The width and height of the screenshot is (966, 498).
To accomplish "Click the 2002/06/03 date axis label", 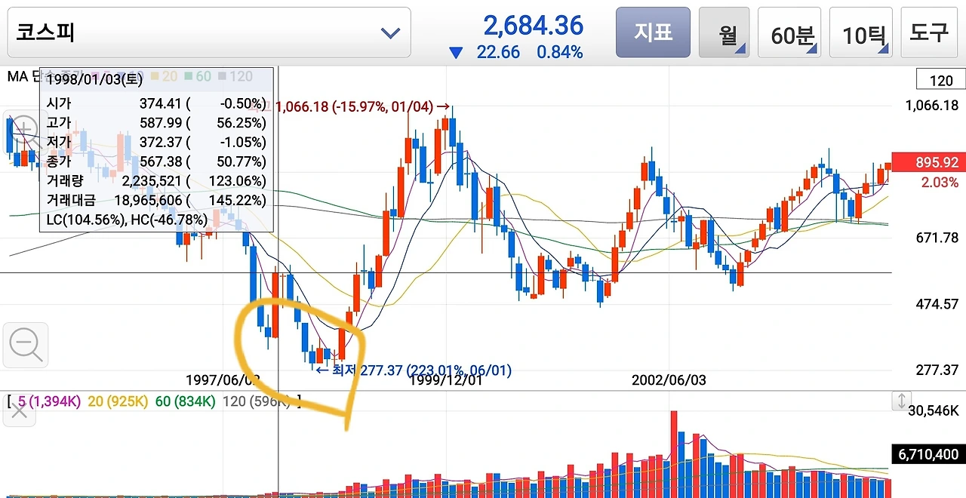I will coord(669,380).
